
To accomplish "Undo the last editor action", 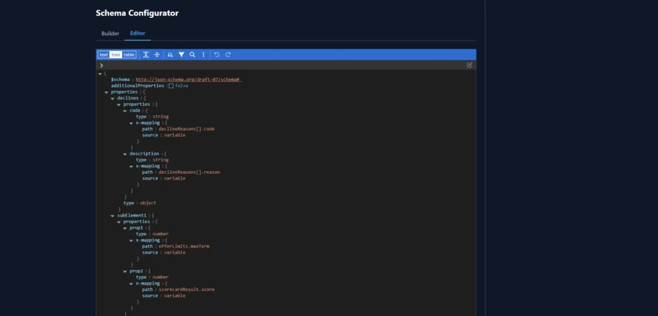I will (217, 55).
